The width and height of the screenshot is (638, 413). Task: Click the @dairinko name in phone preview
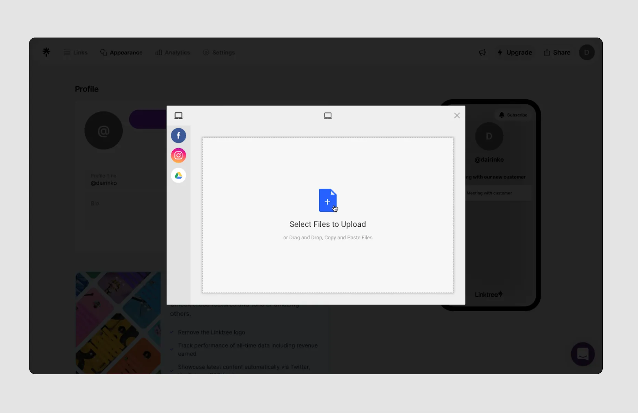489,160
